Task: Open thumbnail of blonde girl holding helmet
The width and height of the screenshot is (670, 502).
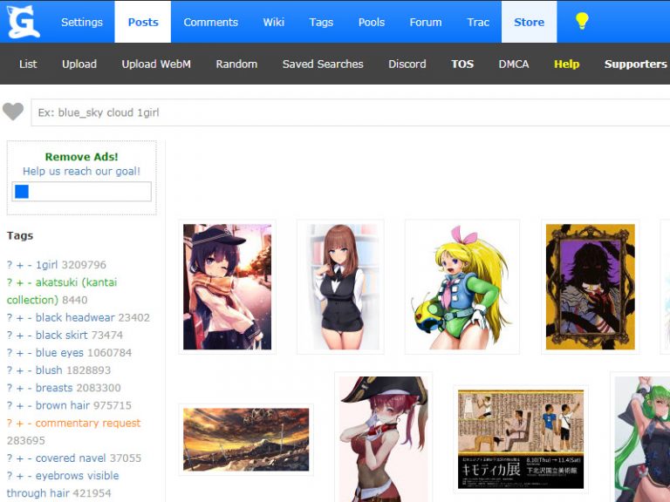Action: point(461,287)
